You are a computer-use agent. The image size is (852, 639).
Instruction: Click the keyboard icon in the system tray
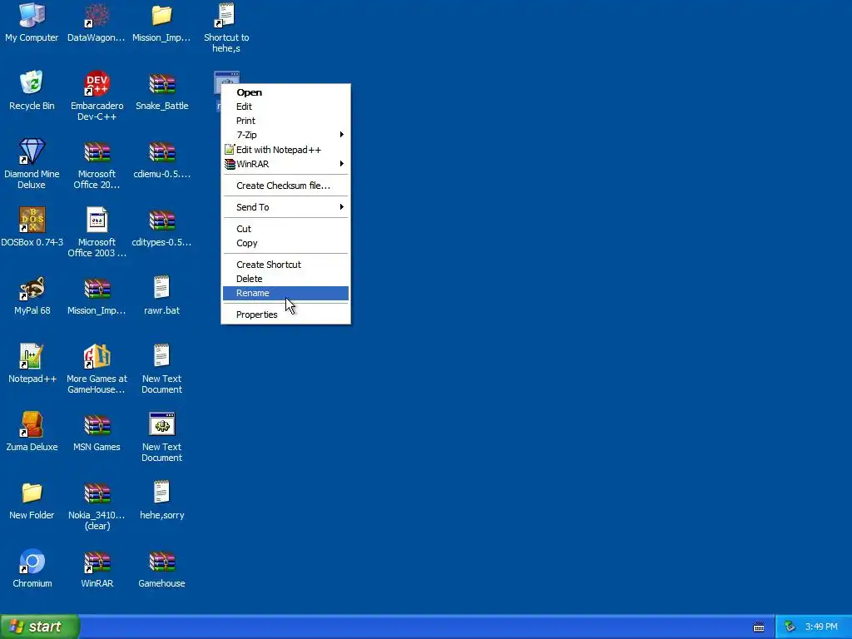coord(759,627)
